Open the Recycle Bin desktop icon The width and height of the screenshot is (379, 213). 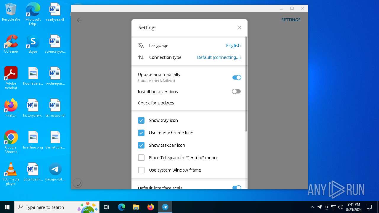[11, 12]
